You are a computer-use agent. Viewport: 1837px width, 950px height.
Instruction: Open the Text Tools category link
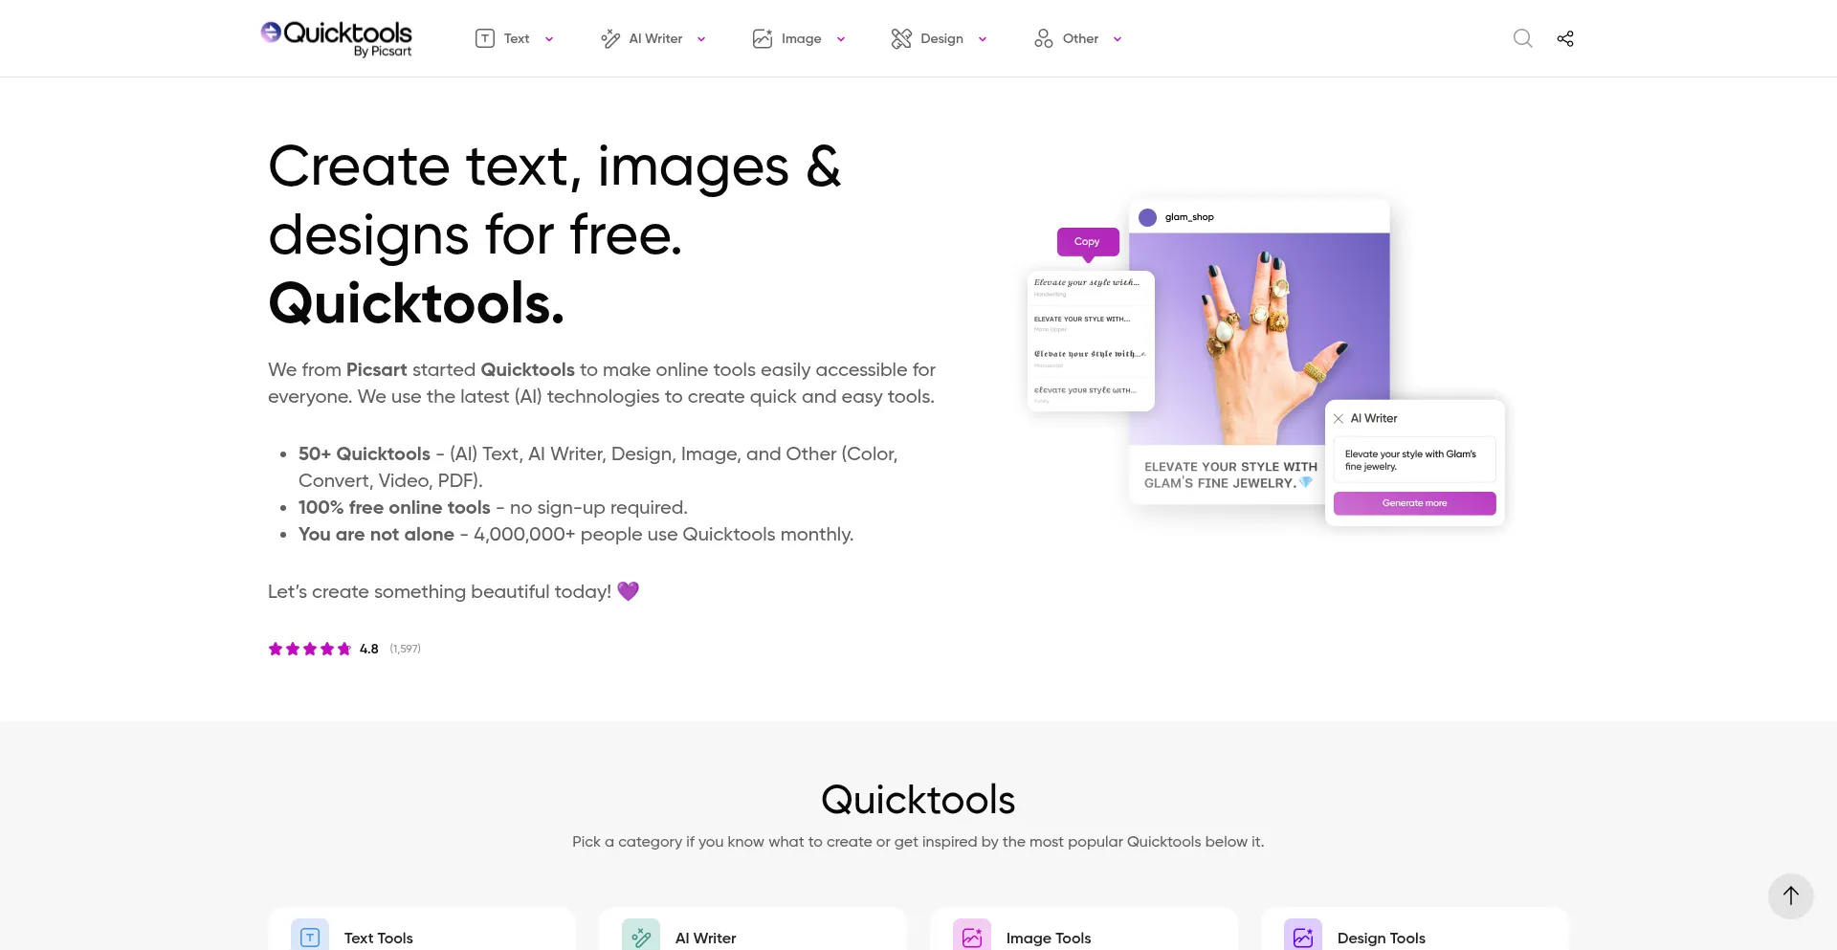(x=379, y=938)
